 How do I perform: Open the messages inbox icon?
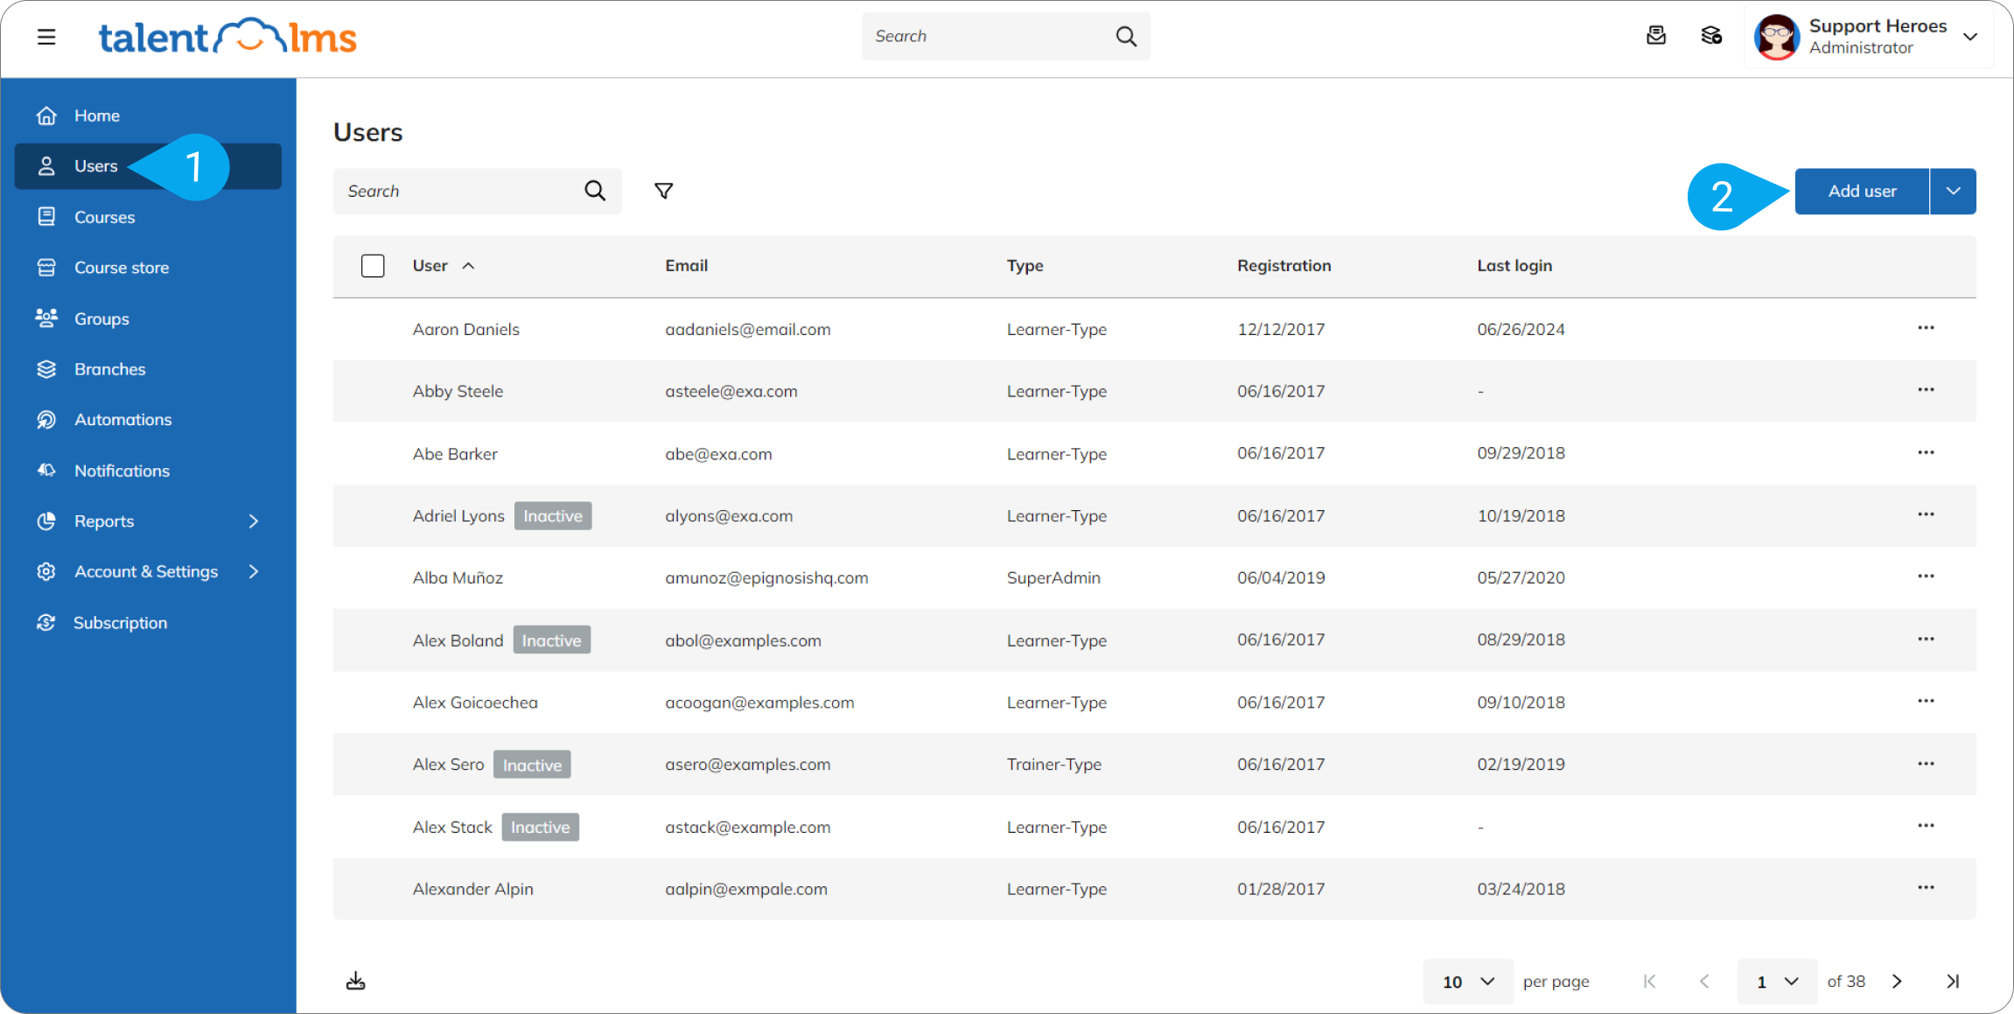click(1655, 36)
